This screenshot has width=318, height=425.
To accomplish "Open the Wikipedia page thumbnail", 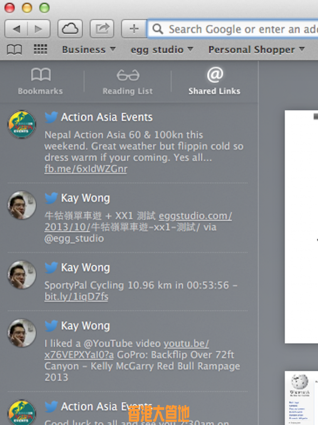I will [x=301, y=398].
